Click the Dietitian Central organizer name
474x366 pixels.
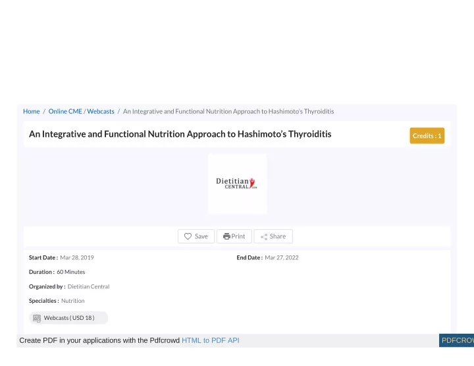pos(89,286)
